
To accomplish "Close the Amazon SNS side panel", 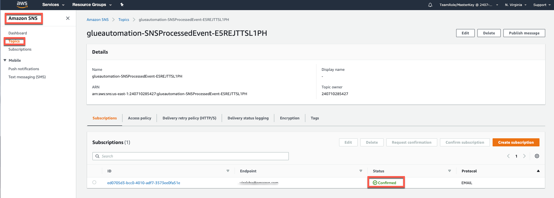I will [68, 18].
